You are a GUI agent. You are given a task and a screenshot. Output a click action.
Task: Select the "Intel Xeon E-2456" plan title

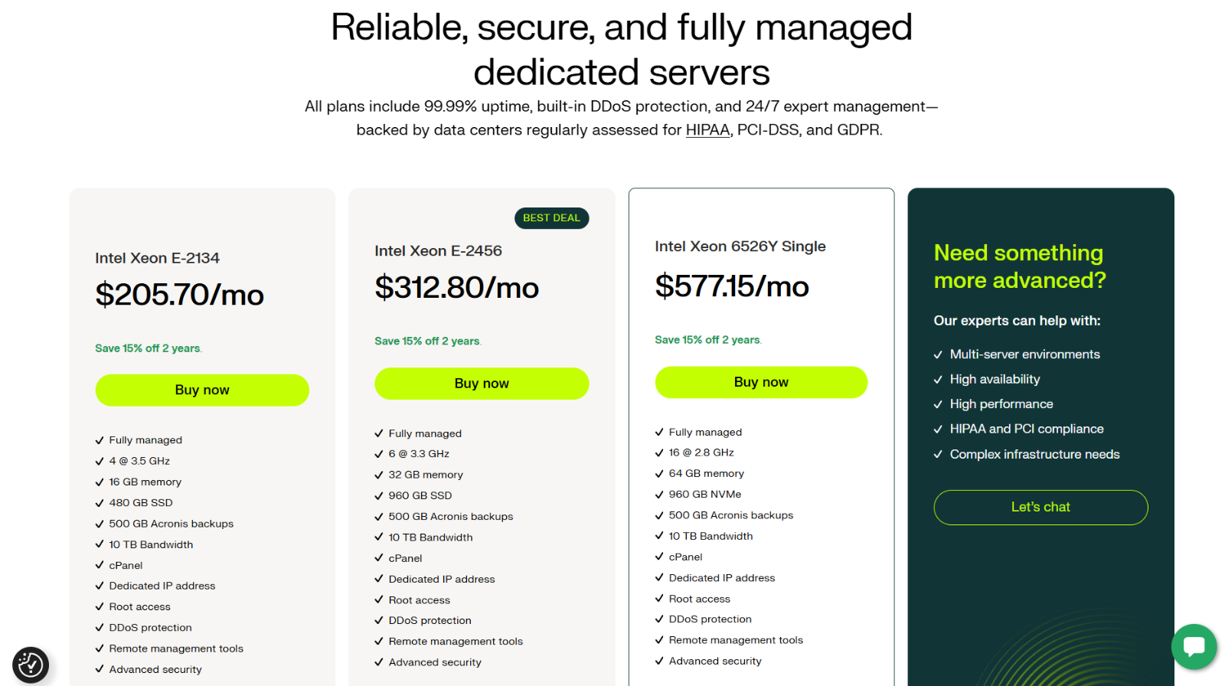[x=438, y=250]
